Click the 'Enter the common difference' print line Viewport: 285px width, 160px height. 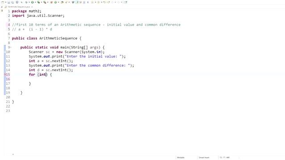pos(81,65)
